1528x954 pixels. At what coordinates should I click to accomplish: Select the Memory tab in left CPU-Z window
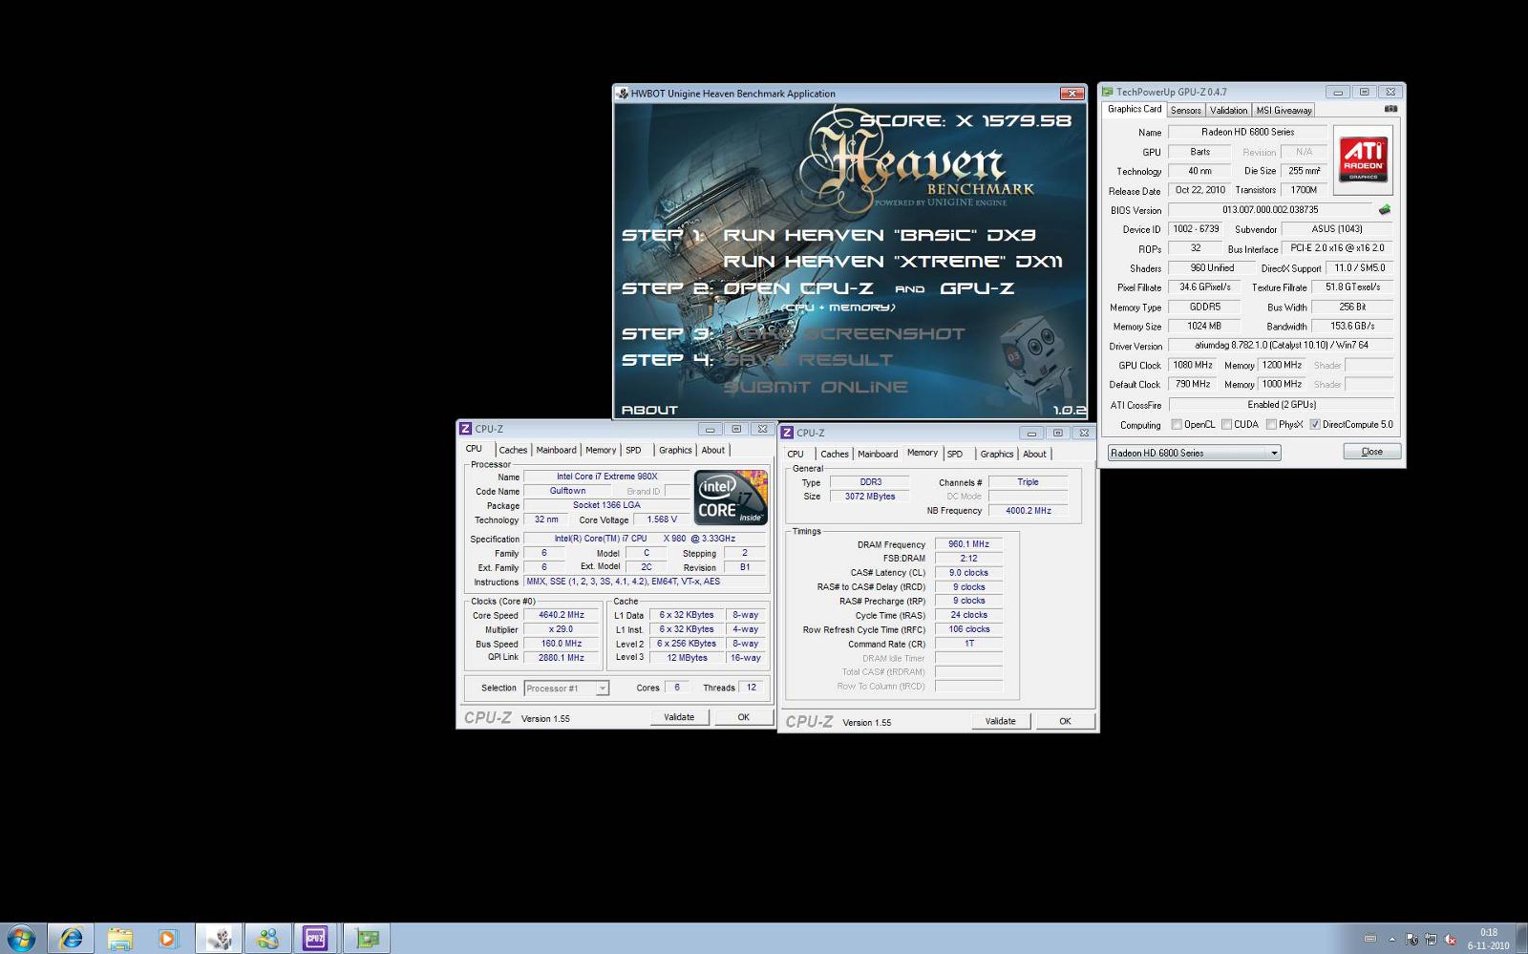pyautogui.click(x=601, y=450)
